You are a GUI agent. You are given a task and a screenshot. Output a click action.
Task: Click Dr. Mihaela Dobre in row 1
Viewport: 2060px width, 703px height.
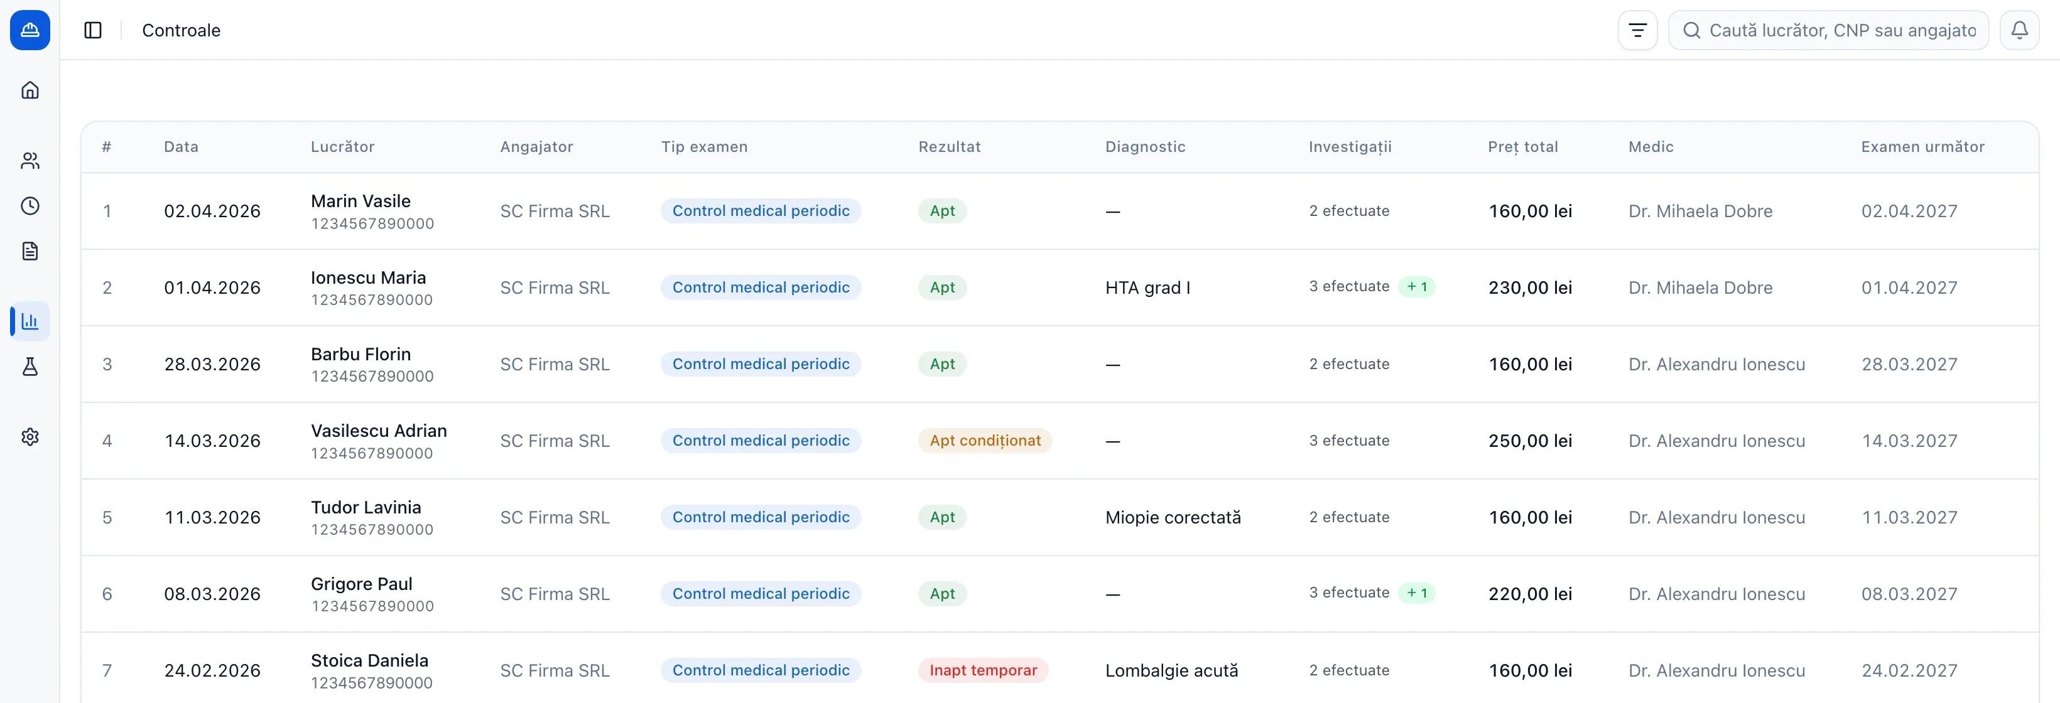point(1700,211)
